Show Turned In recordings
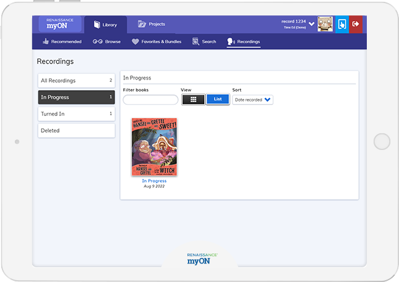 (x=76, y=114)
